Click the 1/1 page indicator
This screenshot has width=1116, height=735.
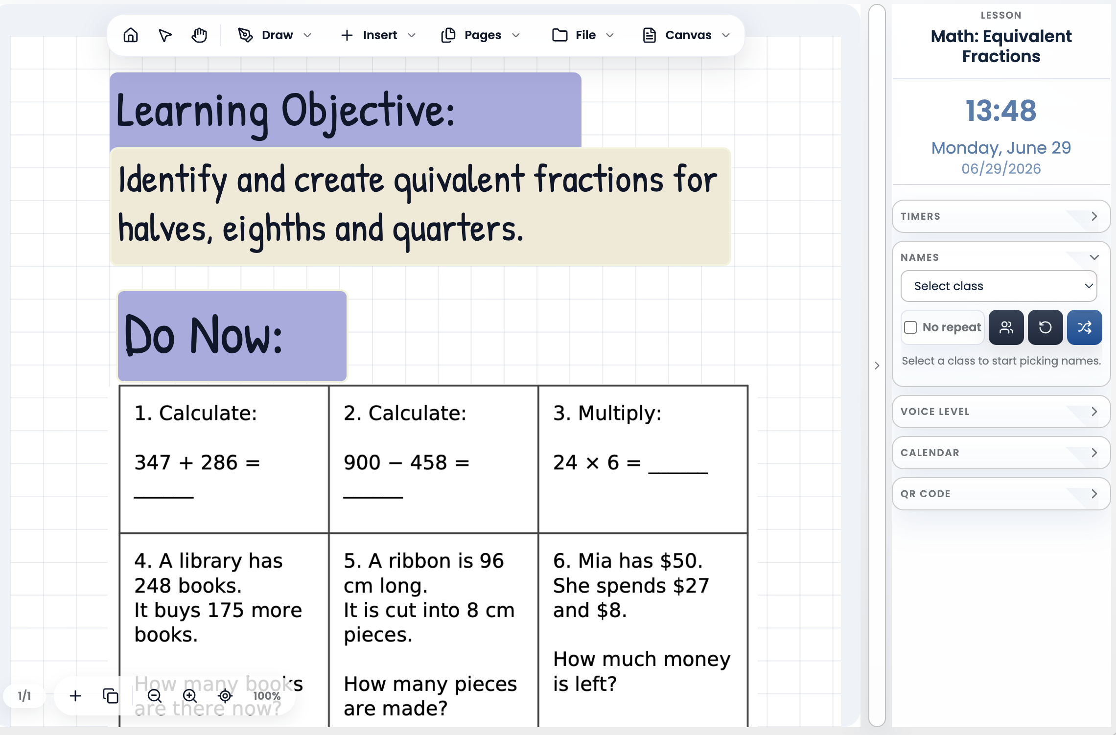pos(24,696)
